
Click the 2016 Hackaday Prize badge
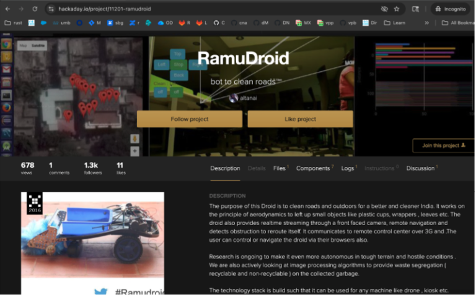click(35, 203)
